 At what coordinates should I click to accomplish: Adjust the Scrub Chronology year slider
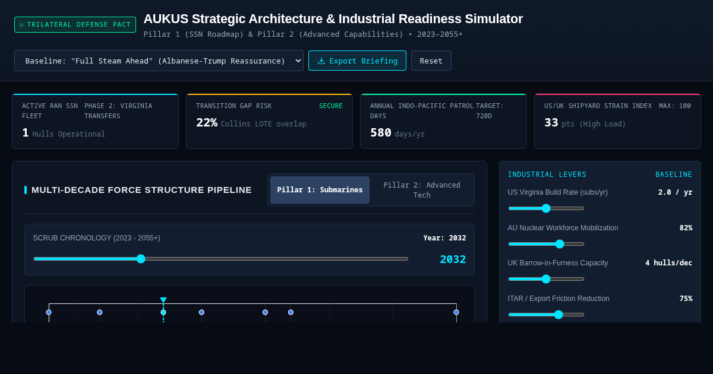[x=221, y=259]
